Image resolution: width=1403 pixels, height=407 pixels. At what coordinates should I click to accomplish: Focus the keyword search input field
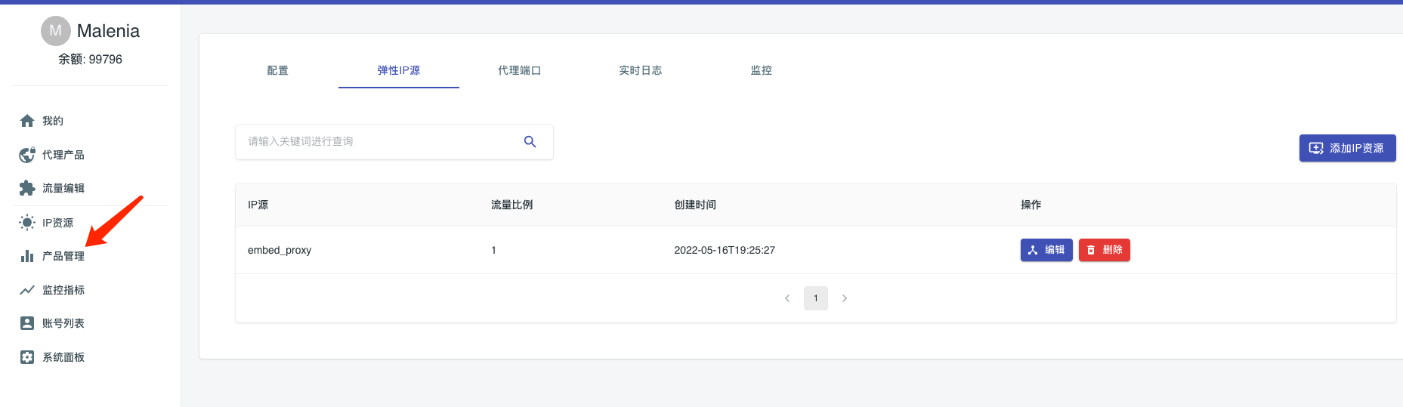tap(378, 142)
